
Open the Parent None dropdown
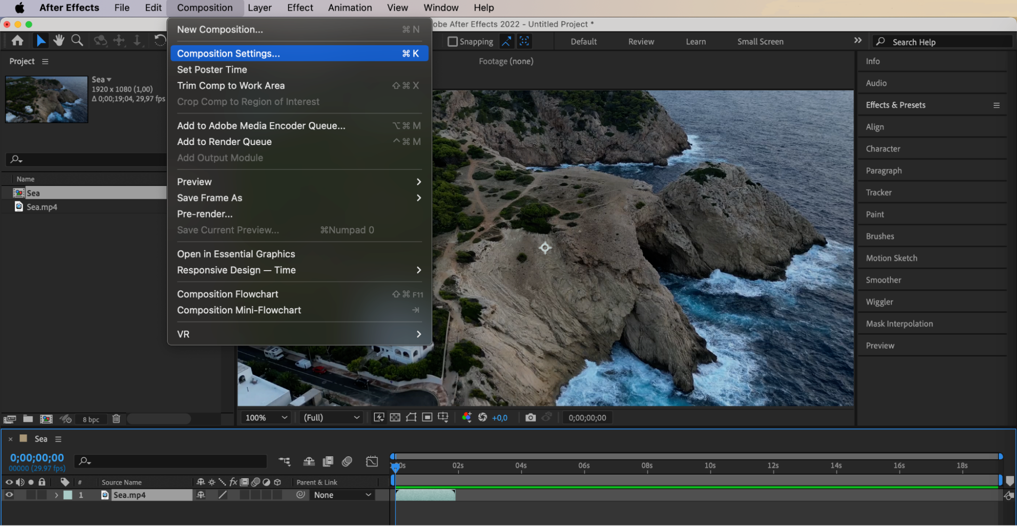click(342, 495)
